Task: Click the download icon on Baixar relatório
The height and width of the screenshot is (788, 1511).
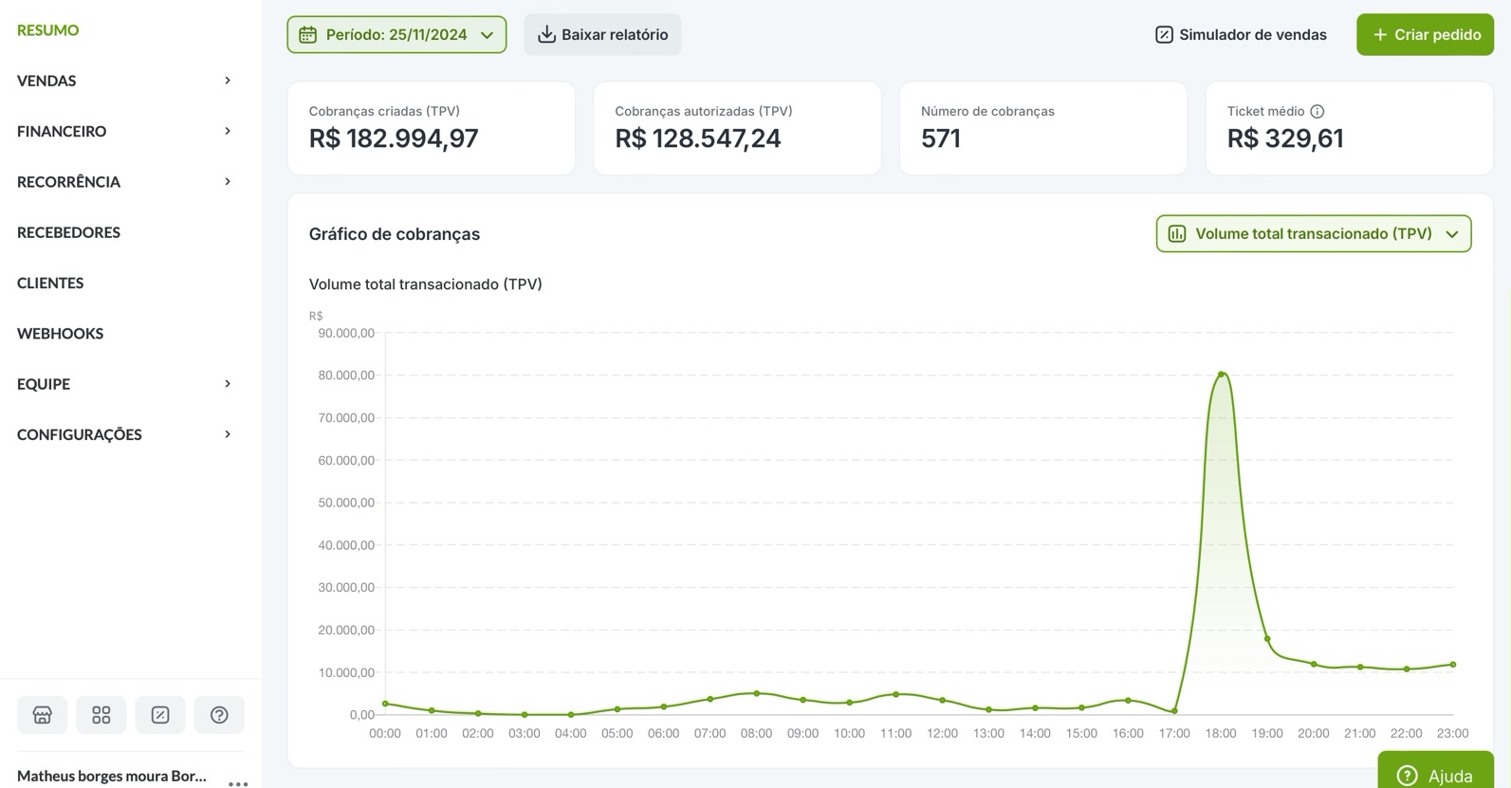Action: click(546, 35)
